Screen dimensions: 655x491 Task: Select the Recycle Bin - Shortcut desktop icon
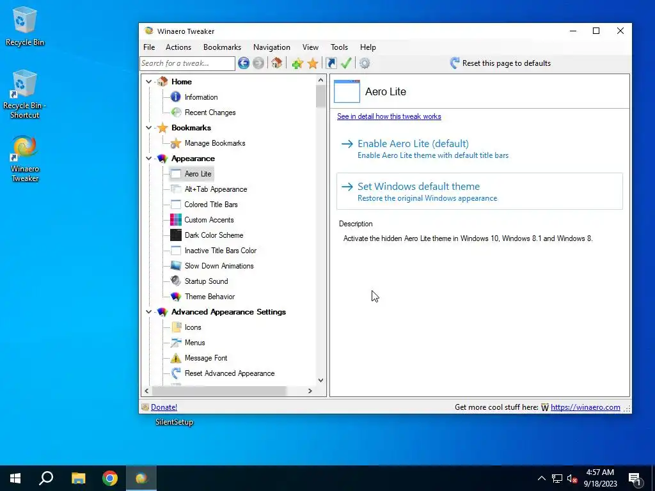25,95
